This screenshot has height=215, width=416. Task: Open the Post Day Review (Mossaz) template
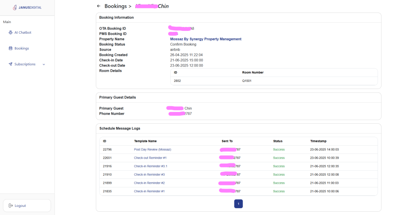coord(152,149)
